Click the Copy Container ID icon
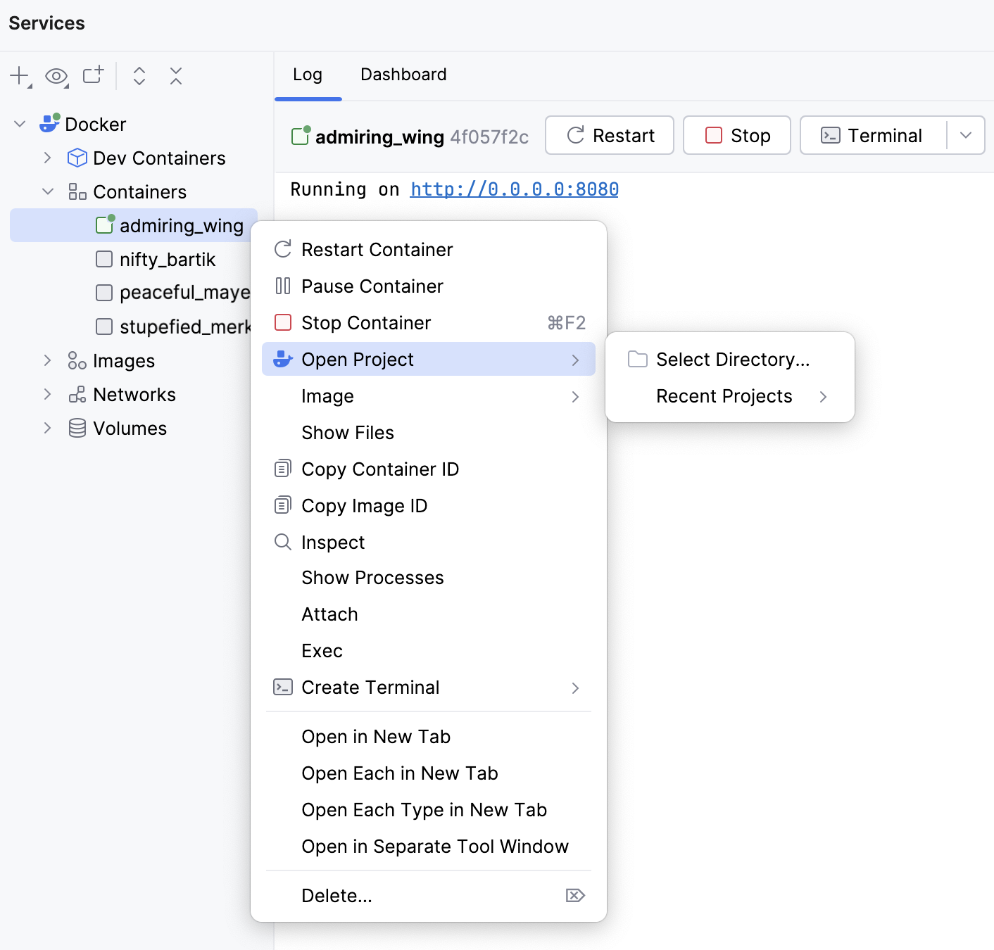 coord(282,469)
